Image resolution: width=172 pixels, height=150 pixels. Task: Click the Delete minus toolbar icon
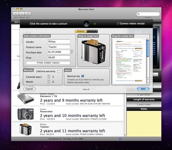click(22, 14)
